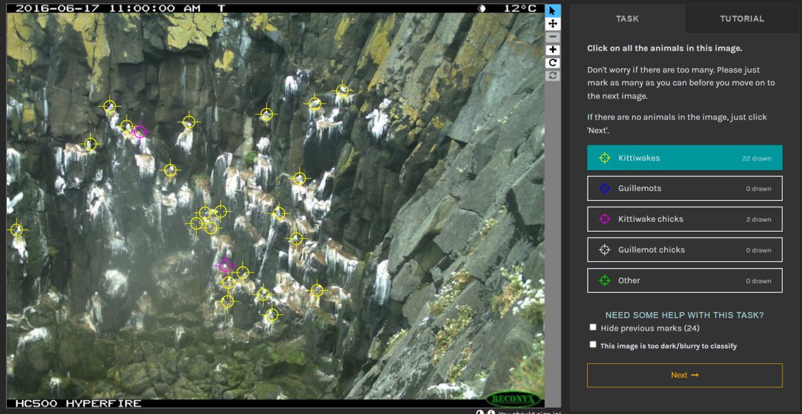Viewport: 802px width, 414px height.
Task: Choose the Guillemots marking tool
Action: pyautogui.click(x=685, y=189)
